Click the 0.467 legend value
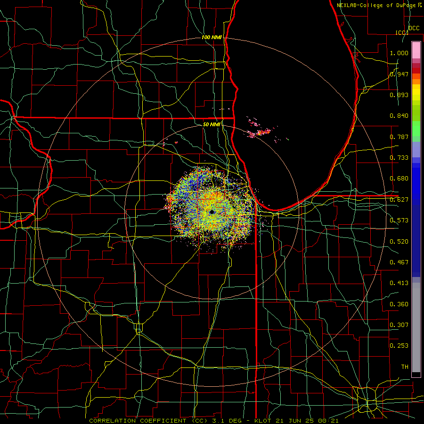424x424 pixels. pos(399,262)
